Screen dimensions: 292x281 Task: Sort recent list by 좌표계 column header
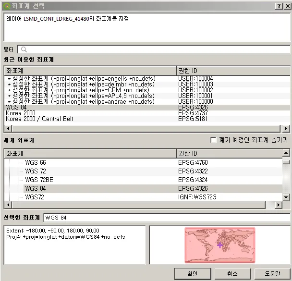(90, 71)
